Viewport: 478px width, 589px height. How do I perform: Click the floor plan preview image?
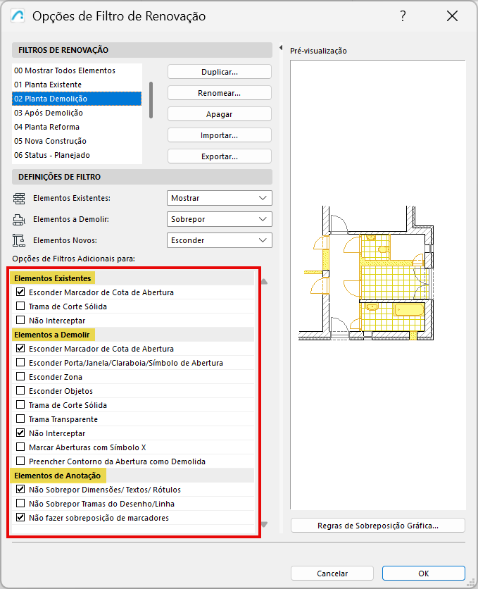click(367, 273)
